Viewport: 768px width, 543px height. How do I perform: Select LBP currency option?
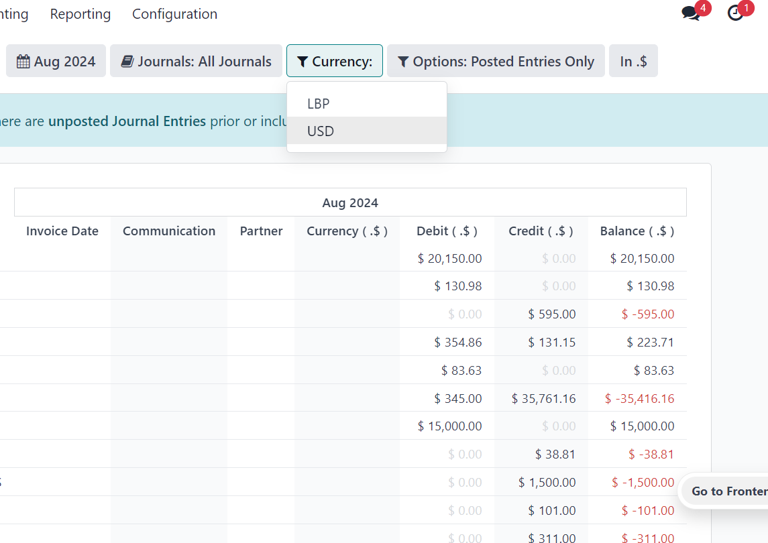[367, 103]
